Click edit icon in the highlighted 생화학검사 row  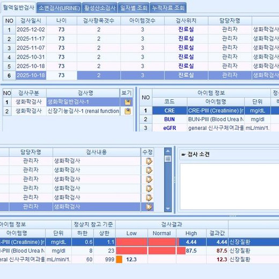tap(149, 207)
